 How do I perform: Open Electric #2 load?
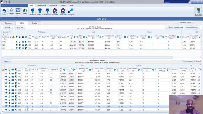pos(40,11)
